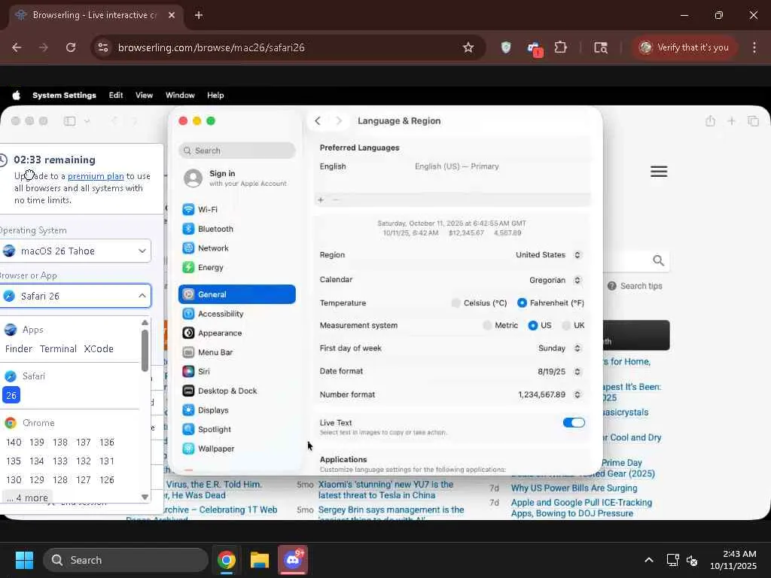Open Wi-Fi settings in sidebar
The width and height of the screenshot is (771, 578).
[x=236, y=209]
